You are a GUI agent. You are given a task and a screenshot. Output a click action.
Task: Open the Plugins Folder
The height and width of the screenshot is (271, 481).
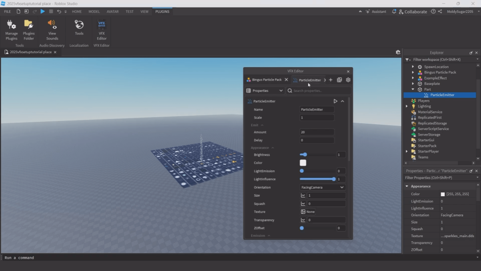click(29, 30)
